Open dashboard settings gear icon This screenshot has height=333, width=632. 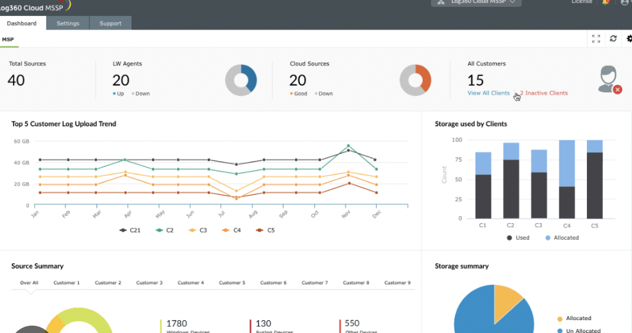click(x=629, y=39)
